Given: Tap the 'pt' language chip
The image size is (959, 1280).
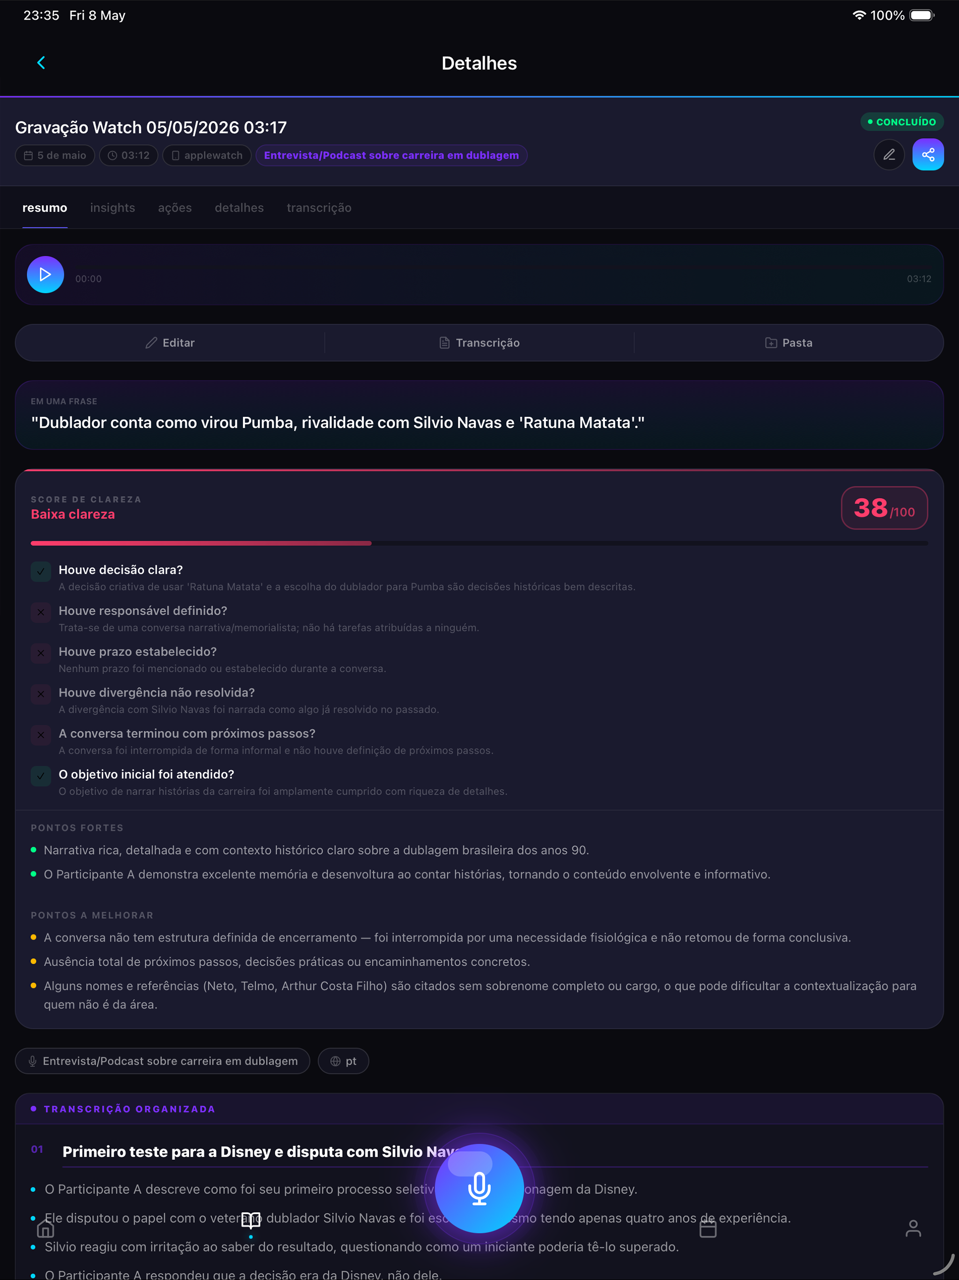Looking at the screenshot, I should (x=344, y=1061).
